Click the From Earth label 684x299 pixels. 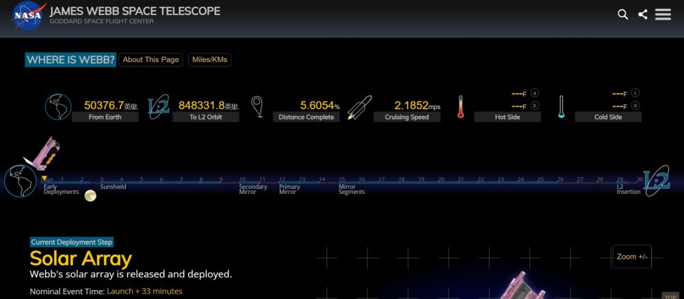(105, 117)
